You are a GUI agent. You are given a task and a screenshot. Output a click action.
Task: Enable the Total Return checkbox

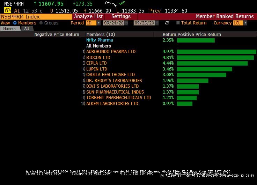(178, 23)
